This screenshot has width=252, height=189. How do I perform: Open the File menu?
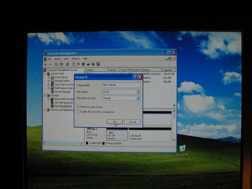click(50, 59)
